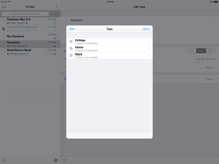The height and width of the screenshot is (164, 219).
Task: Click the Home tag icon
Action: tap(71, 48)
